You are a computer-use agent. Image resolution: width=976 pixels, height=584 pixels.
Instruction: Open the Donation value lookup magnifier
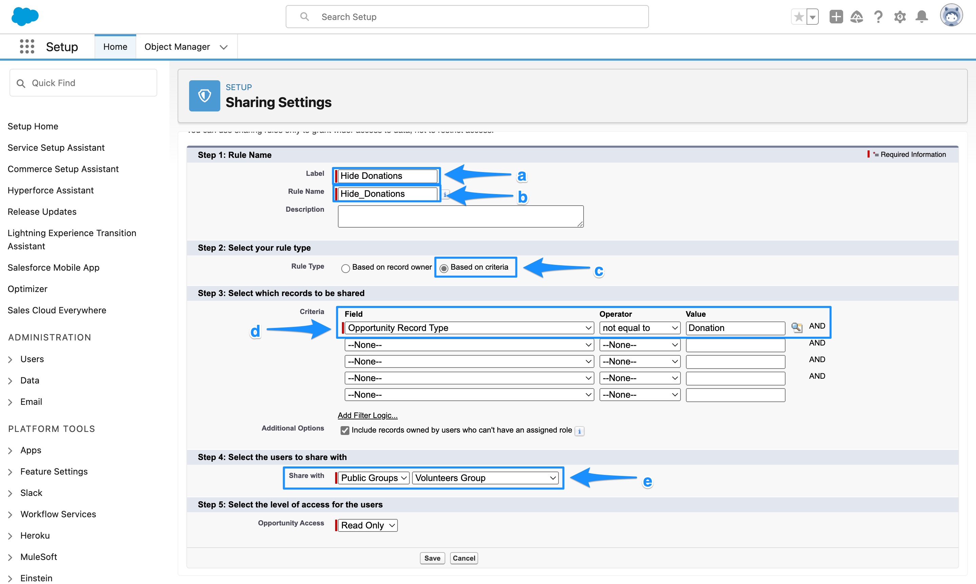coord(797,328)
